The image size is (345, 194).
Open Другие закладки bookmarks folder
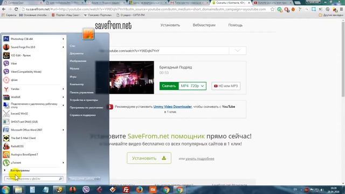tap(330, 15)
